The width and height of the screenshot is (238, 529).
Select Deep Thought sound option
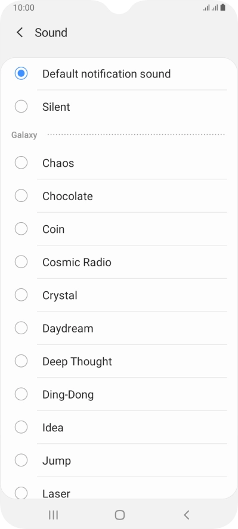119,362
